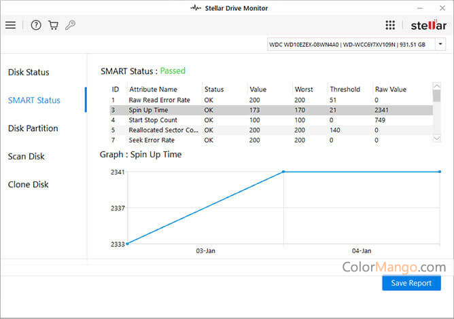The width and height of the screenshot is (454, 319).
Task: Open the Scan Disk section
Action: tap(26, 156)
